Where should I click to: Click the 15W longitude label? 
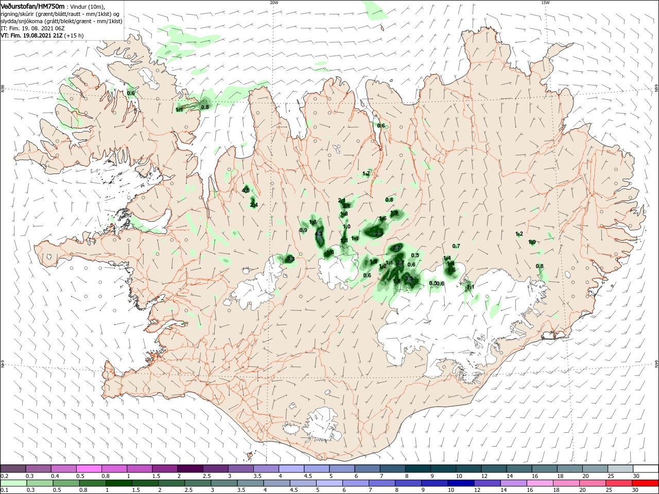545,3
